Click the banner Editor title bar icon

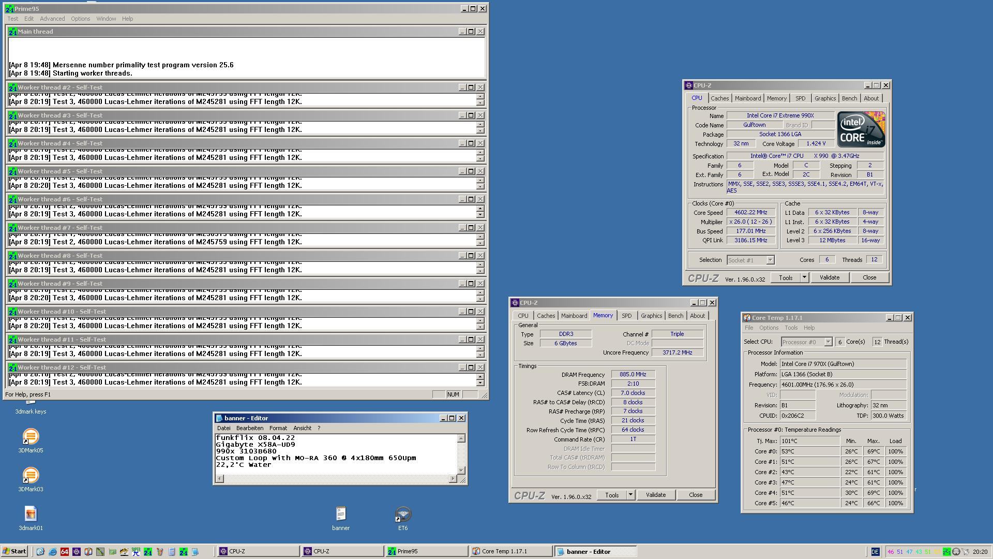click(x=219, y=418)
